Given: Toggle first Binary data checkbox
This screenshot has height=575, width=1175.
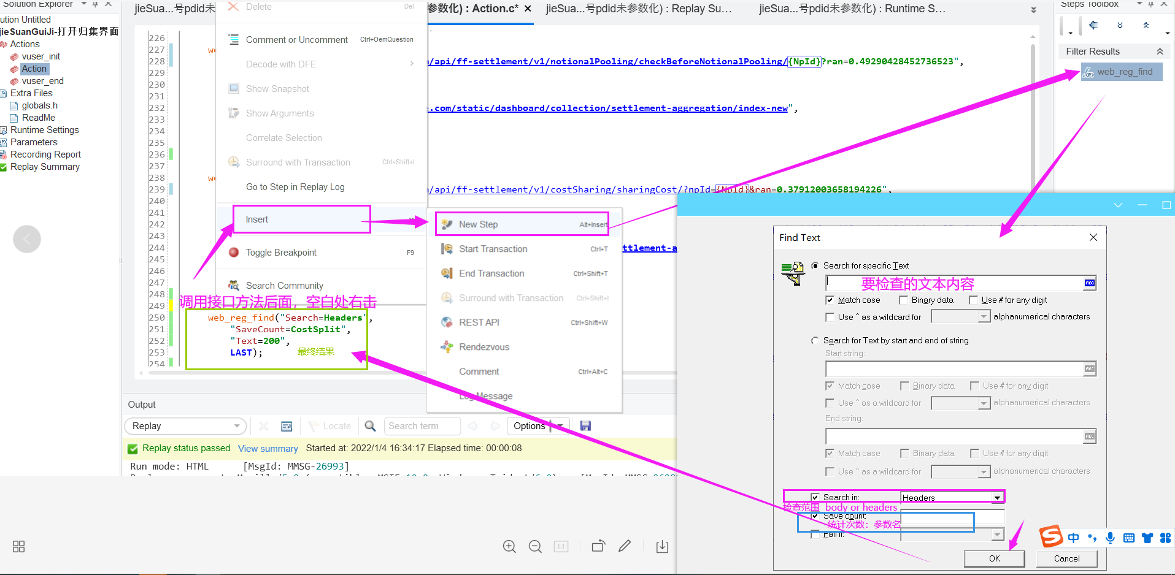Looking at the screenshot, I should pos(903,300).
